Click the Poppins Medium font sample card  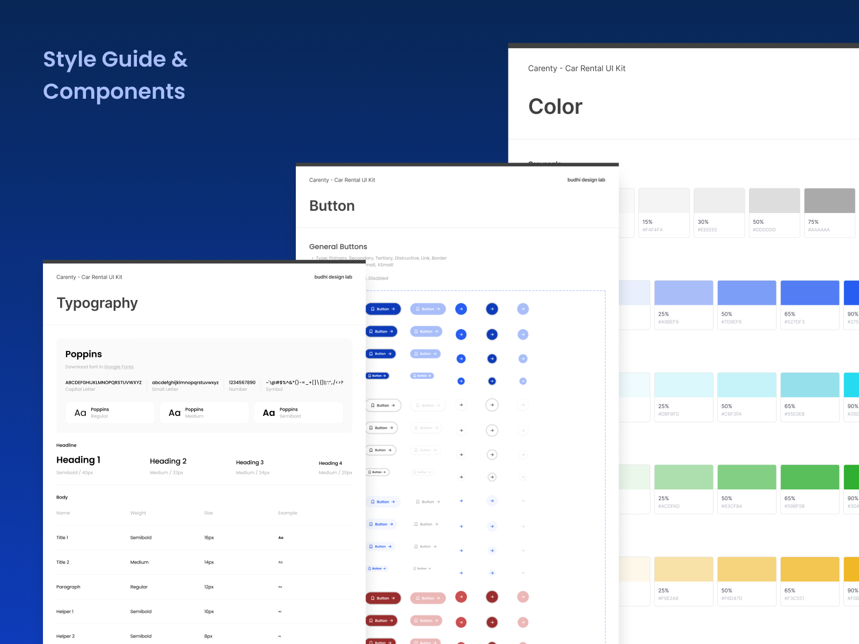(204, 413)
